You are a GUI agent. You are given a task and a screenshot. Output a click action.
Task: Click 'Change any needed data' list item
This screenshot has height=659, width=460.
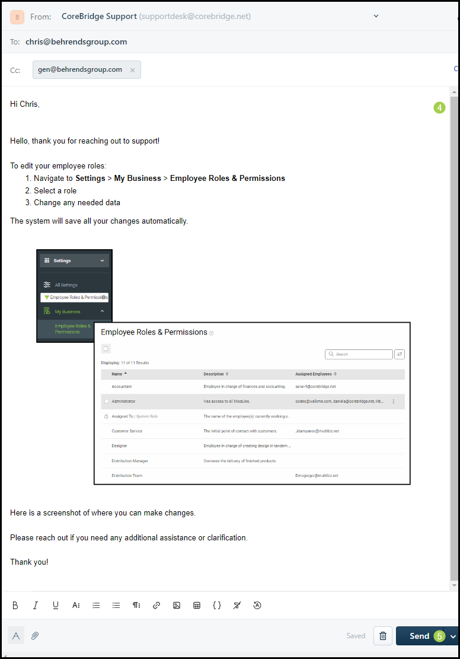77,203
